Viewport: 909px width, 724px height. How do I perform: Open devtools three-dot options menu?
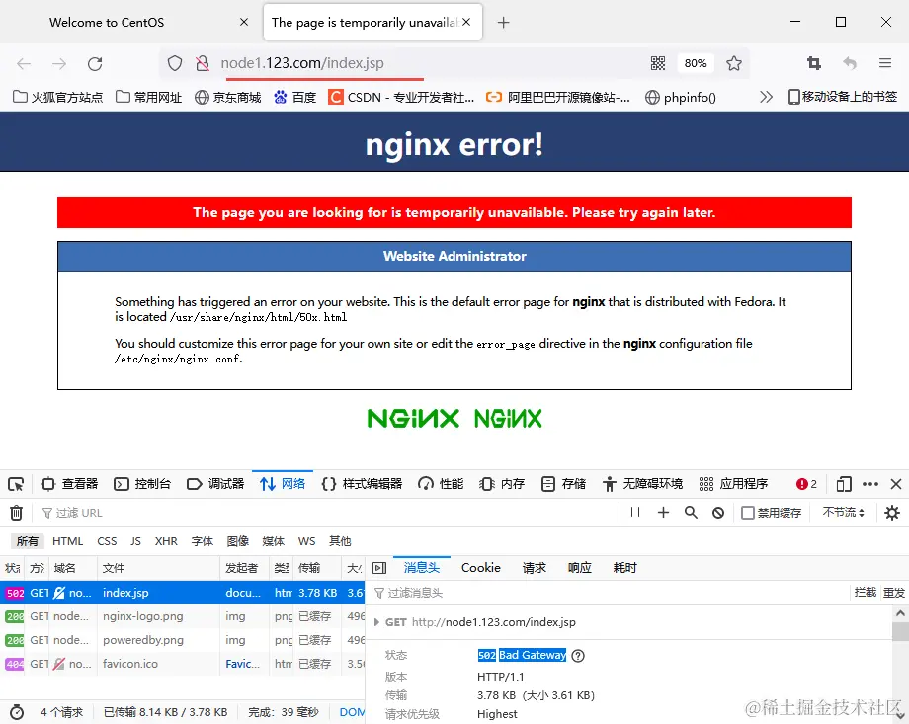tap(870, 484)
